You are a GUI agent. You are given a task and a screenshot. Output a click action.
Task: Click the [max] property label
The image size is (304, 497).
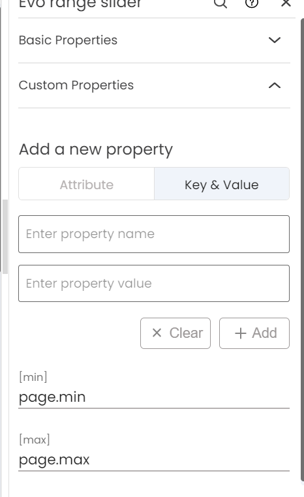pos(34,440)
